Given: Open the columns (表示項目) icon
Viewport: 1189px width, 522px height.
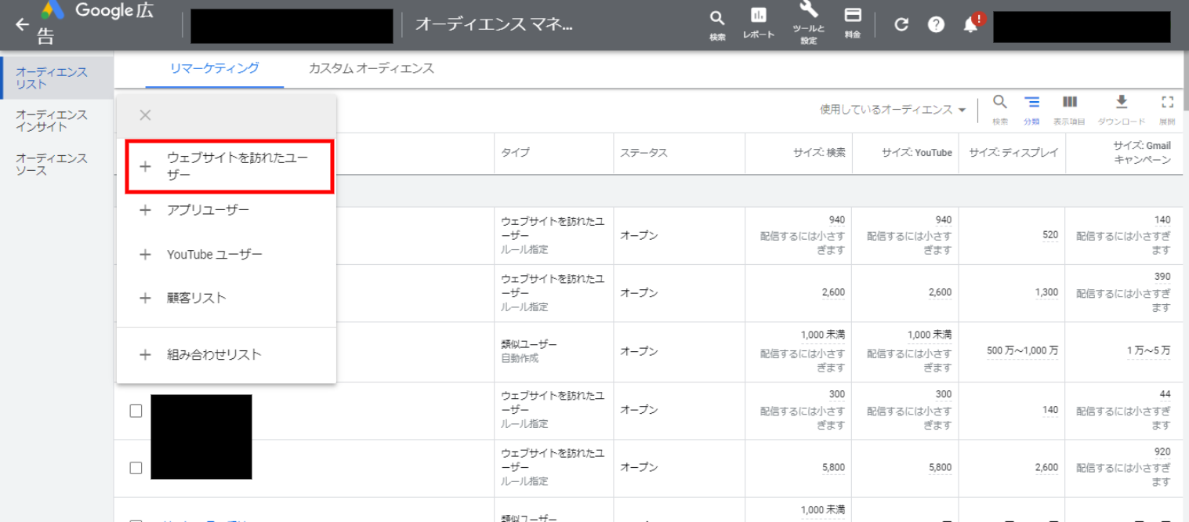Looking at the screenshot, I should pos(1069,103).
